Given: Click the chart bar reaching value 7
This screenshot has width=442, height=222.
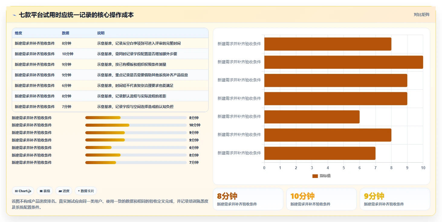Looking at the screenshot, I should click(320, 153).
